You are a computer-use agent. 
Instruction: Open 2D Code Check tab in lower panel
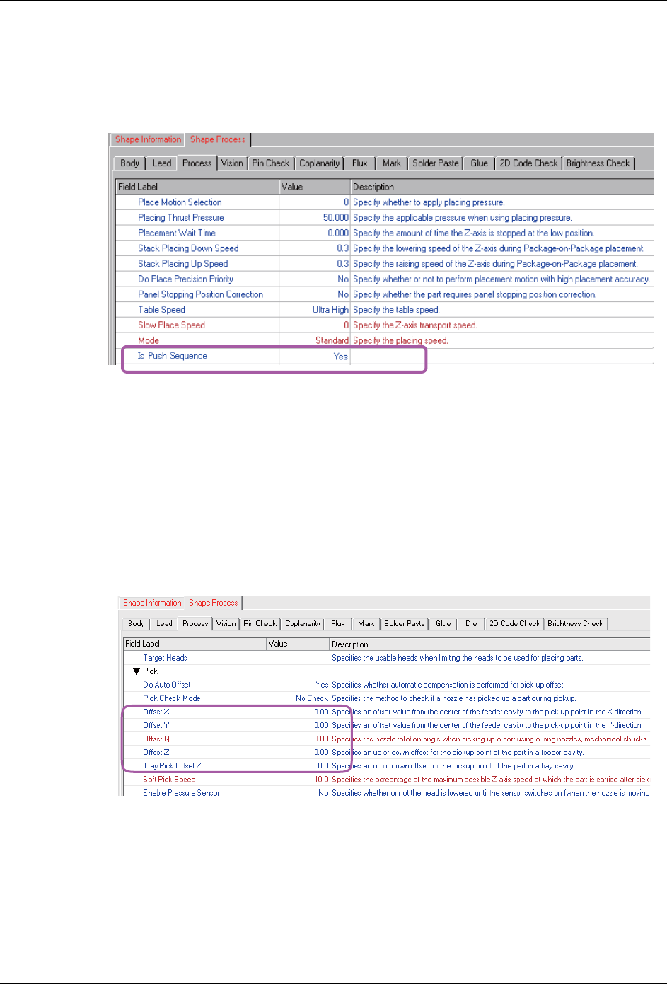[515, 624]
